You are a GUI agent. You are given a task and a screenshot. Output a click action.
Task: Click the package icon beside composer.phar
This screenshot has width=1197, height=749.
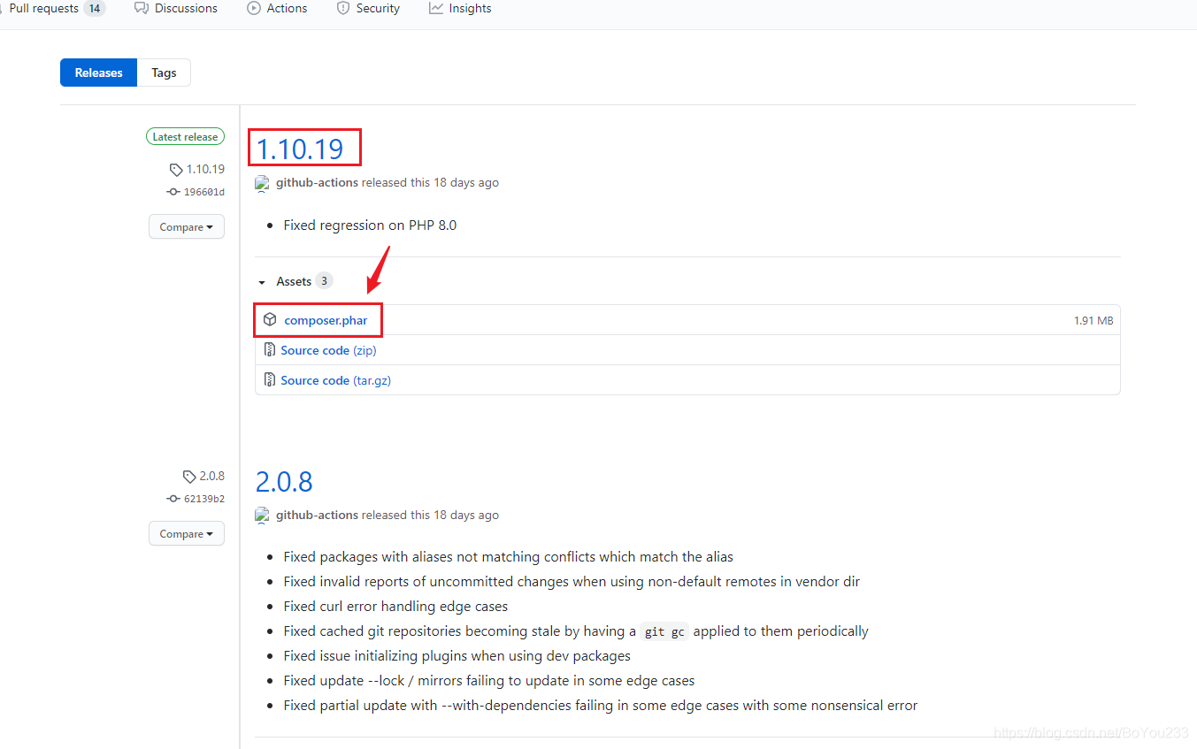270,319
